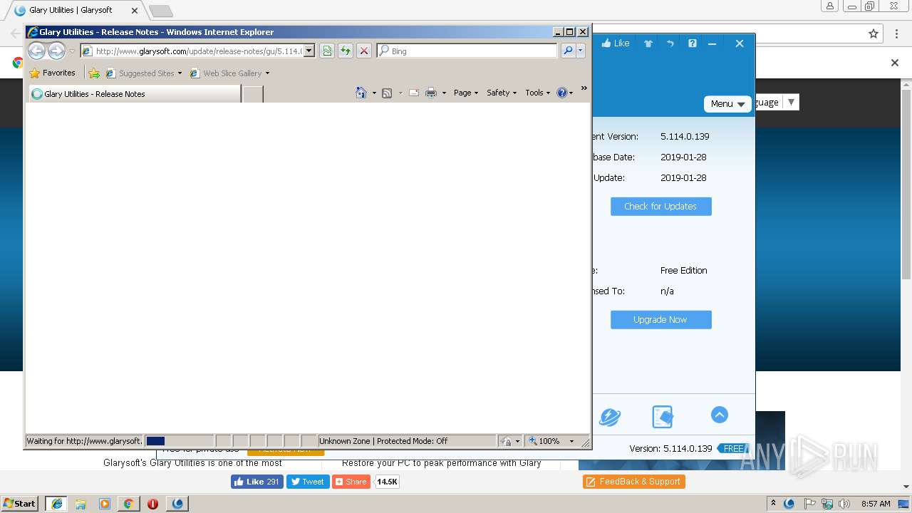Refresh the release notes page
912x513 pixels.
pyautogui.click(x=346, y=51)
